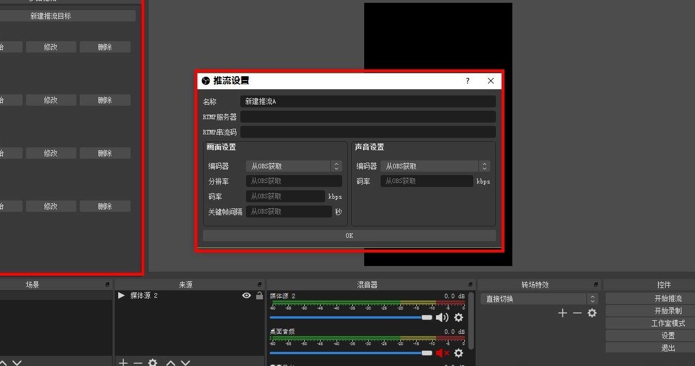Toggle visibility eye of 媒体源 2 source
Viewport: 695px width, 366px height.
[246, 295]
